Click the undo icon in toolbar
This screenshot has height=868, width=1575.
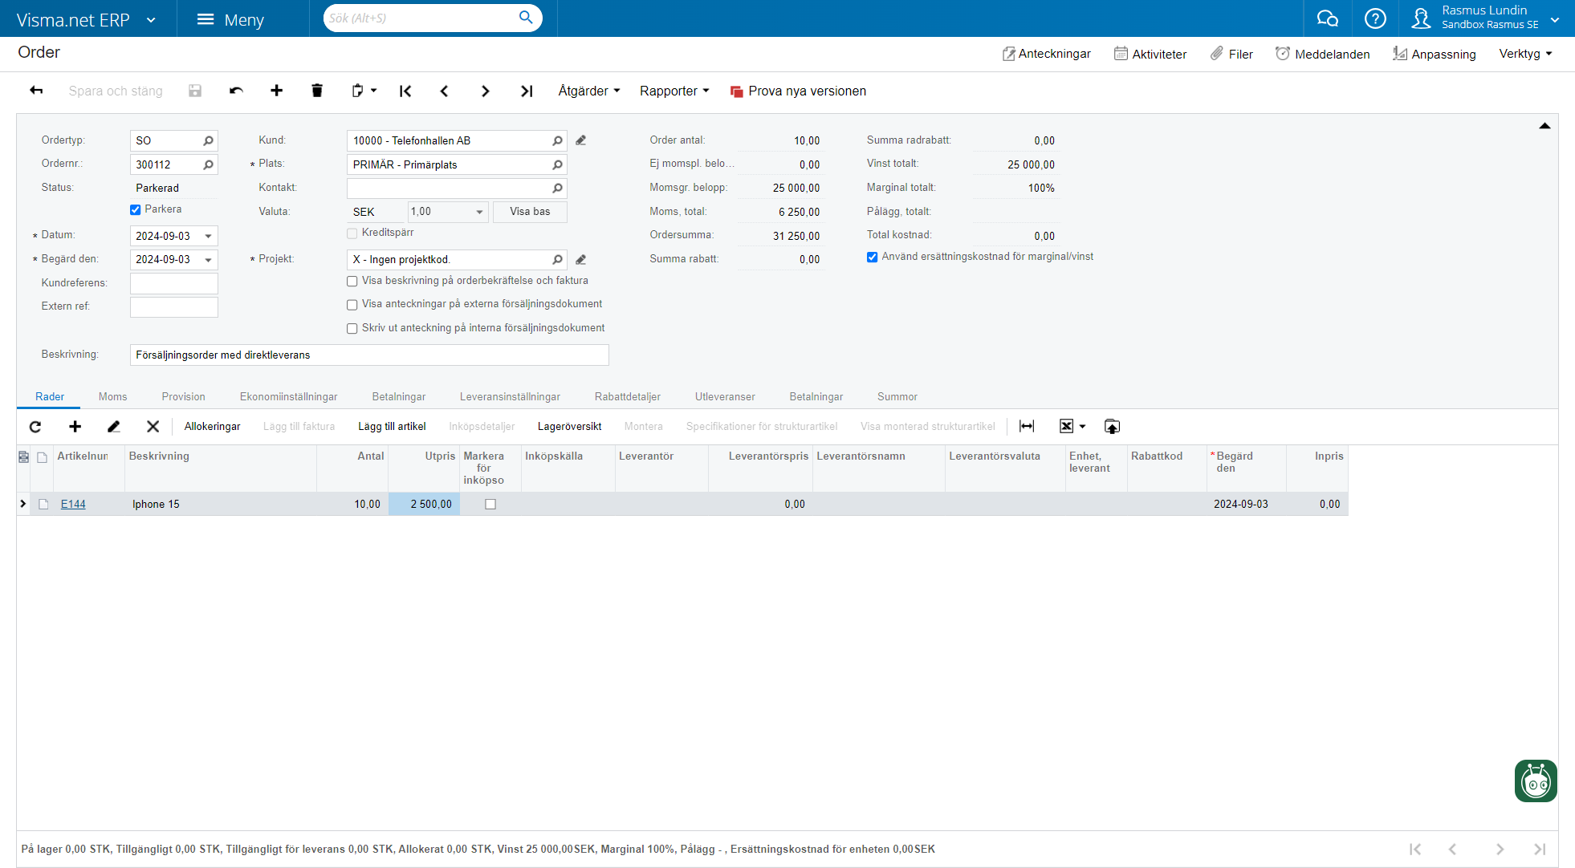point(236,91)
